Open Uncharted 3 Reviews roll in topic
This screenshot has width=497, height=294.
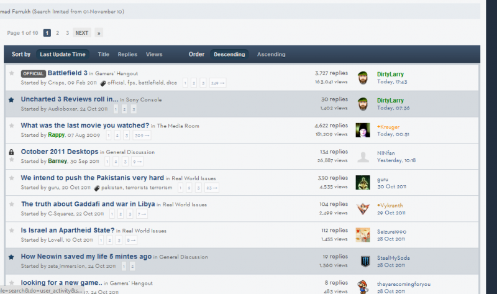click(70, 99)
